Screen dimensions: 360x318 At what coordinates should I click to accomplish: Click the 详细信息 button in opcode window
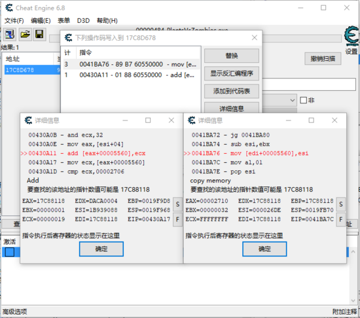[x=232, y=108]
